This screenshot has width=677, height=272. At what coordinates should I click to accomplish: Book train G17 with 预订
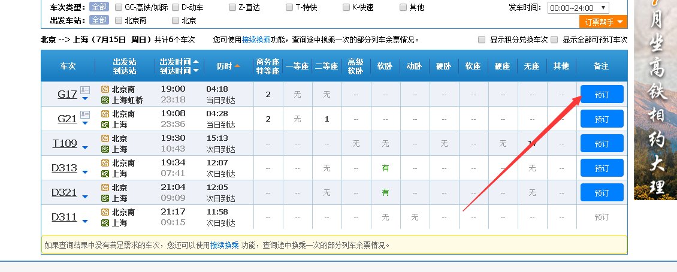[x=602, y=95]
